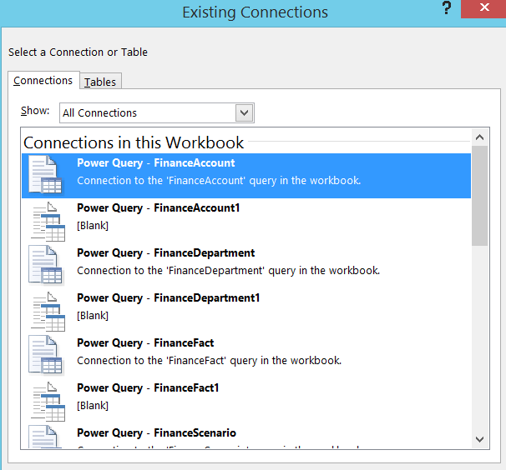Click the FinanceAccount1 table icon
The image size is (506, 470).
coord(47,220)
